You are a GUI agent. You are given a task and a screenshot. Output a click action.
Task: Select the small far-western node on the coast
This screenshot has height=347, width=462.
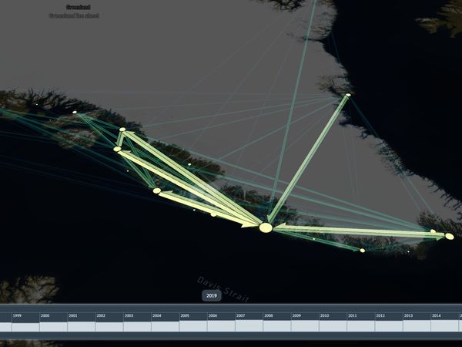click(x=75, y=113)
